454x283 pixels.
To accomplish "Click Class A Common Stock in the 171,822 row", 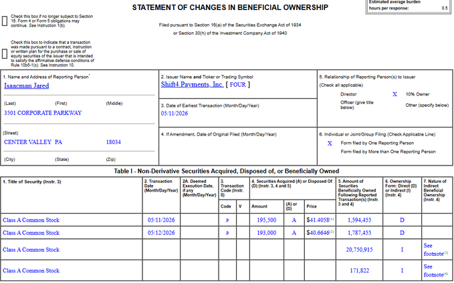I will pos(31,271).
